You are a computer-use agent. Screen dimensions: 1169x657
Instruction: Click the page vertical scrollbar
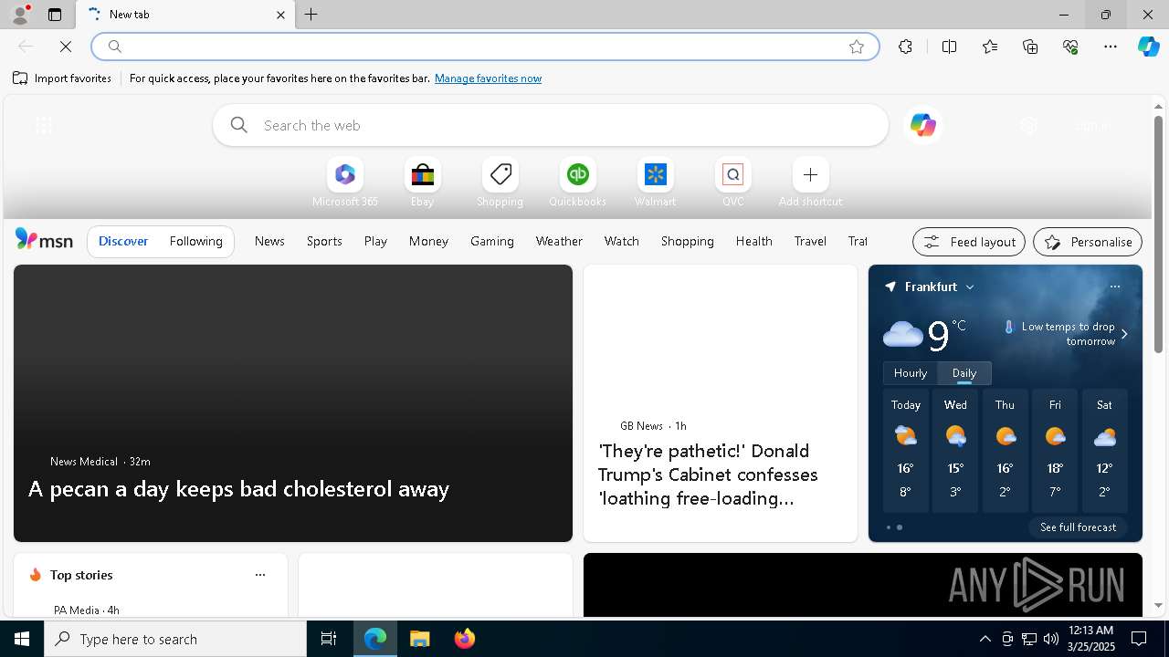point(1158,235)
